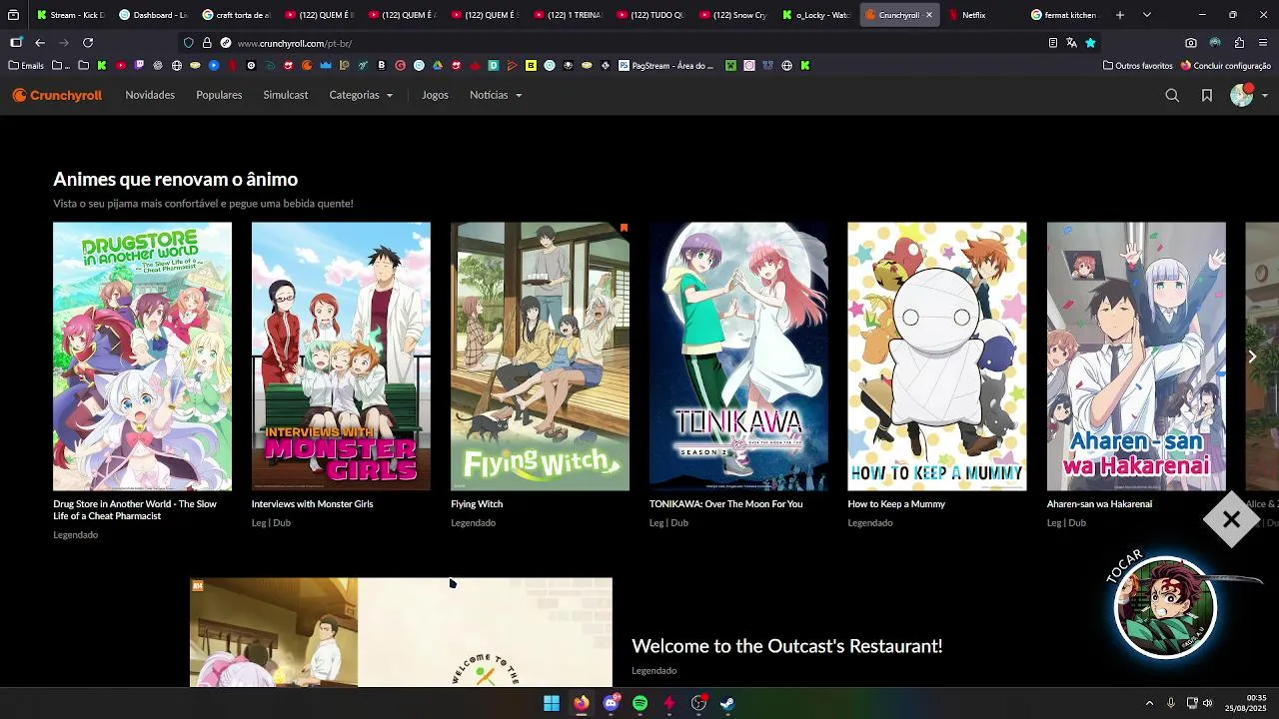Viewport: 1279px width, 719px height.
Task: Expand the Notícias dropdown
Action: coord(496,95)
